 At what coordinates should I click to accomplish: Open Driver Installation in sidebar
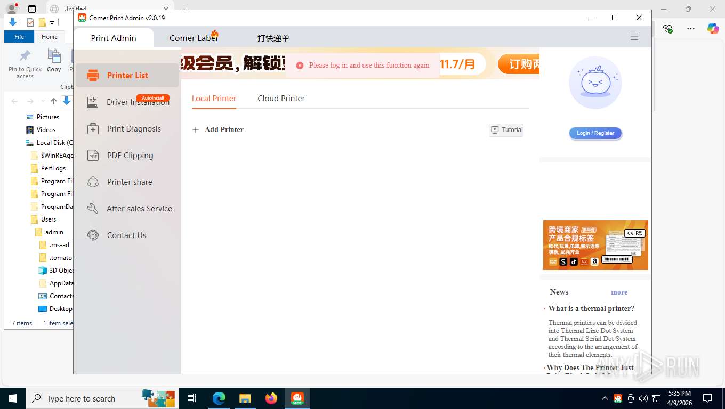[x=127, y=102]
